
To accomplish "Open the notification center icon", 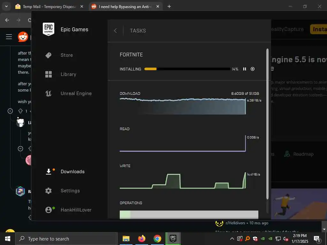I will tap(317, 239).
